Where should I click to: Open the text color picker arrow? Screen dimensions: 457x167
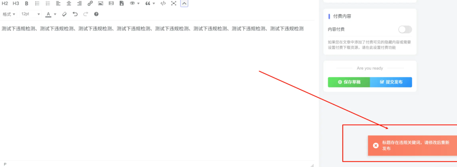click(x=55, y=14)
